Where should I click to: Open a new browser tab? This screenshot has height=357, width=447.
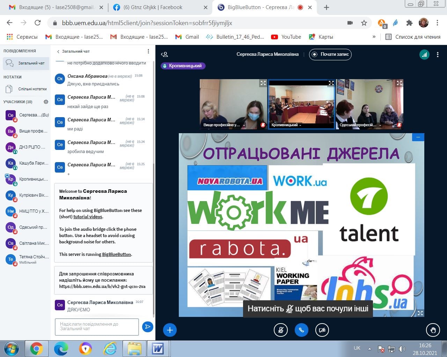point(327,7)
